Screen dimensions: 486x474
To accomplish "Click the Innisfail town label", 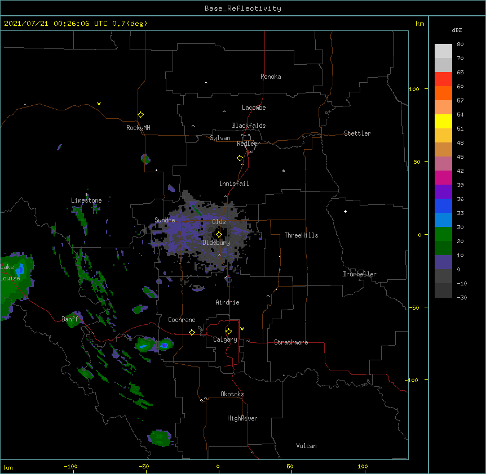I will (x=234, y=184).
